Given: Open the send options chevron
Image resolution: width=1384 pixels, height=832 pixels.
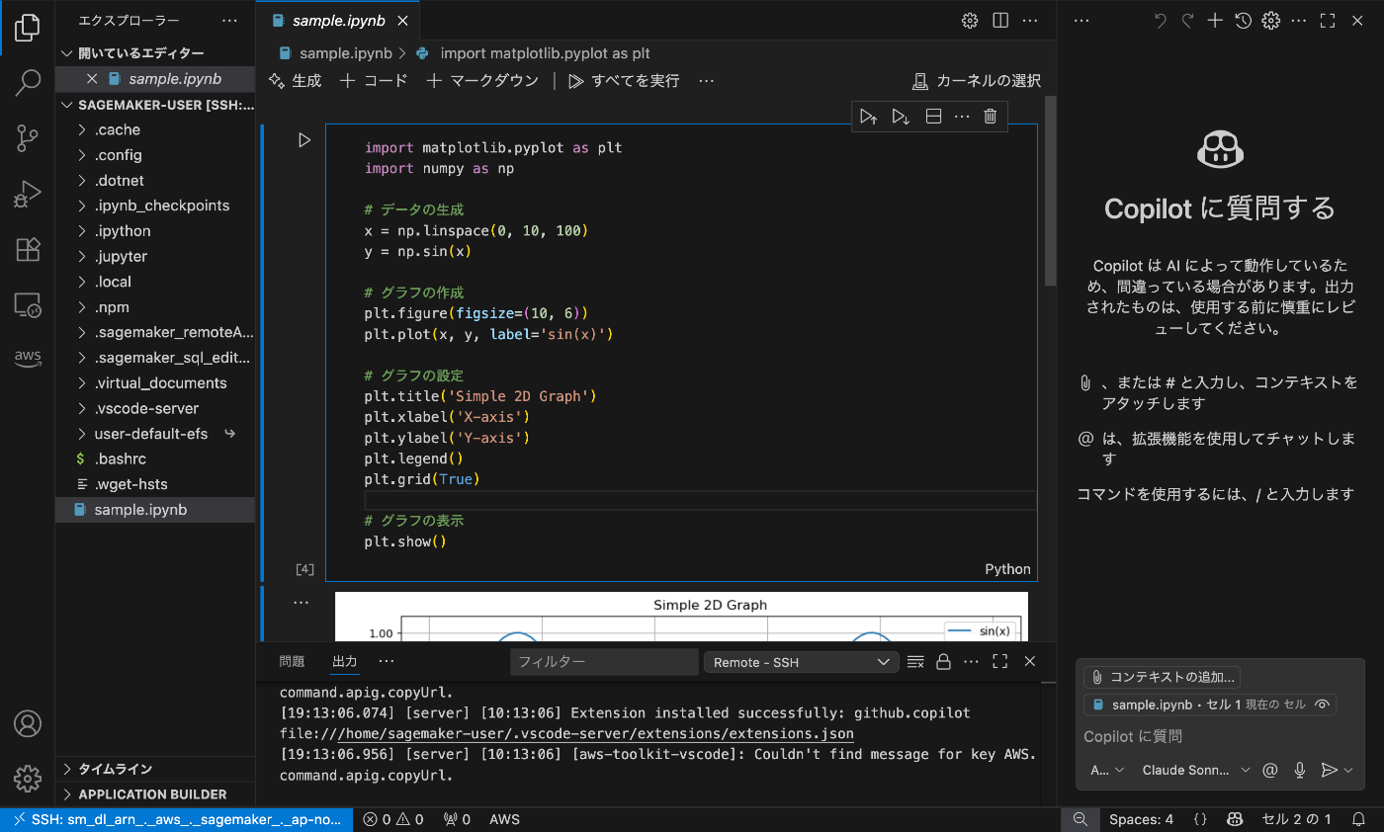Looking at the screenshot, I should pos(1348,770).
